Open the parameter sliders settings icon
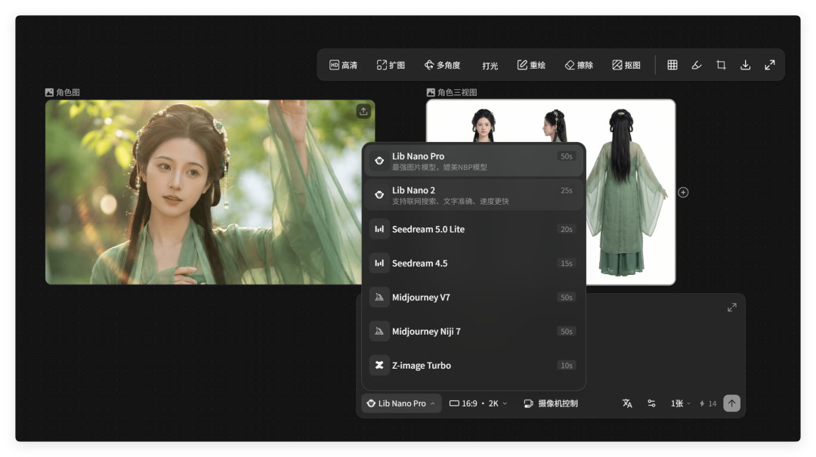The image size is (816, 457). coord(651,403)
